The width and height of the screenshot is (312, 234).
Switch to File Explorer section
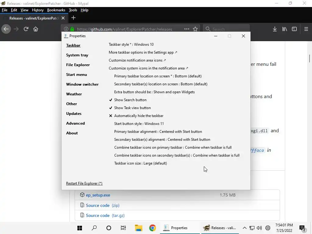pyautogui.click(x=78, y=65)
